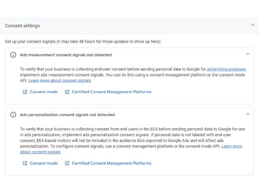Click the Consent settings header title
259x192 pixels.
22,26
